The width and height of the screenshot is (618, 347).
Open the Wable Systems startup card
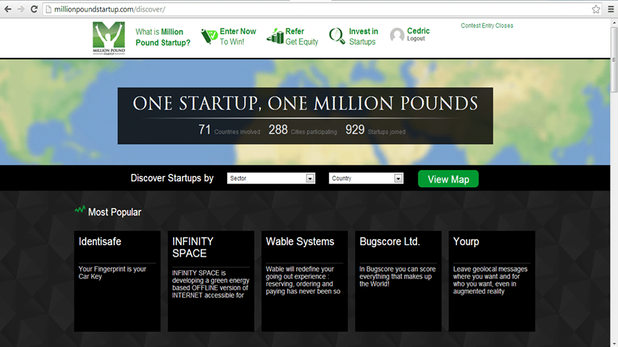(304, 281)
